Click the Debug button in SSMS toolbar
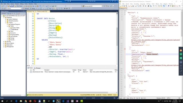Image resolution: width=183 pixels, height=103 pixels. (x=33, y=9)
